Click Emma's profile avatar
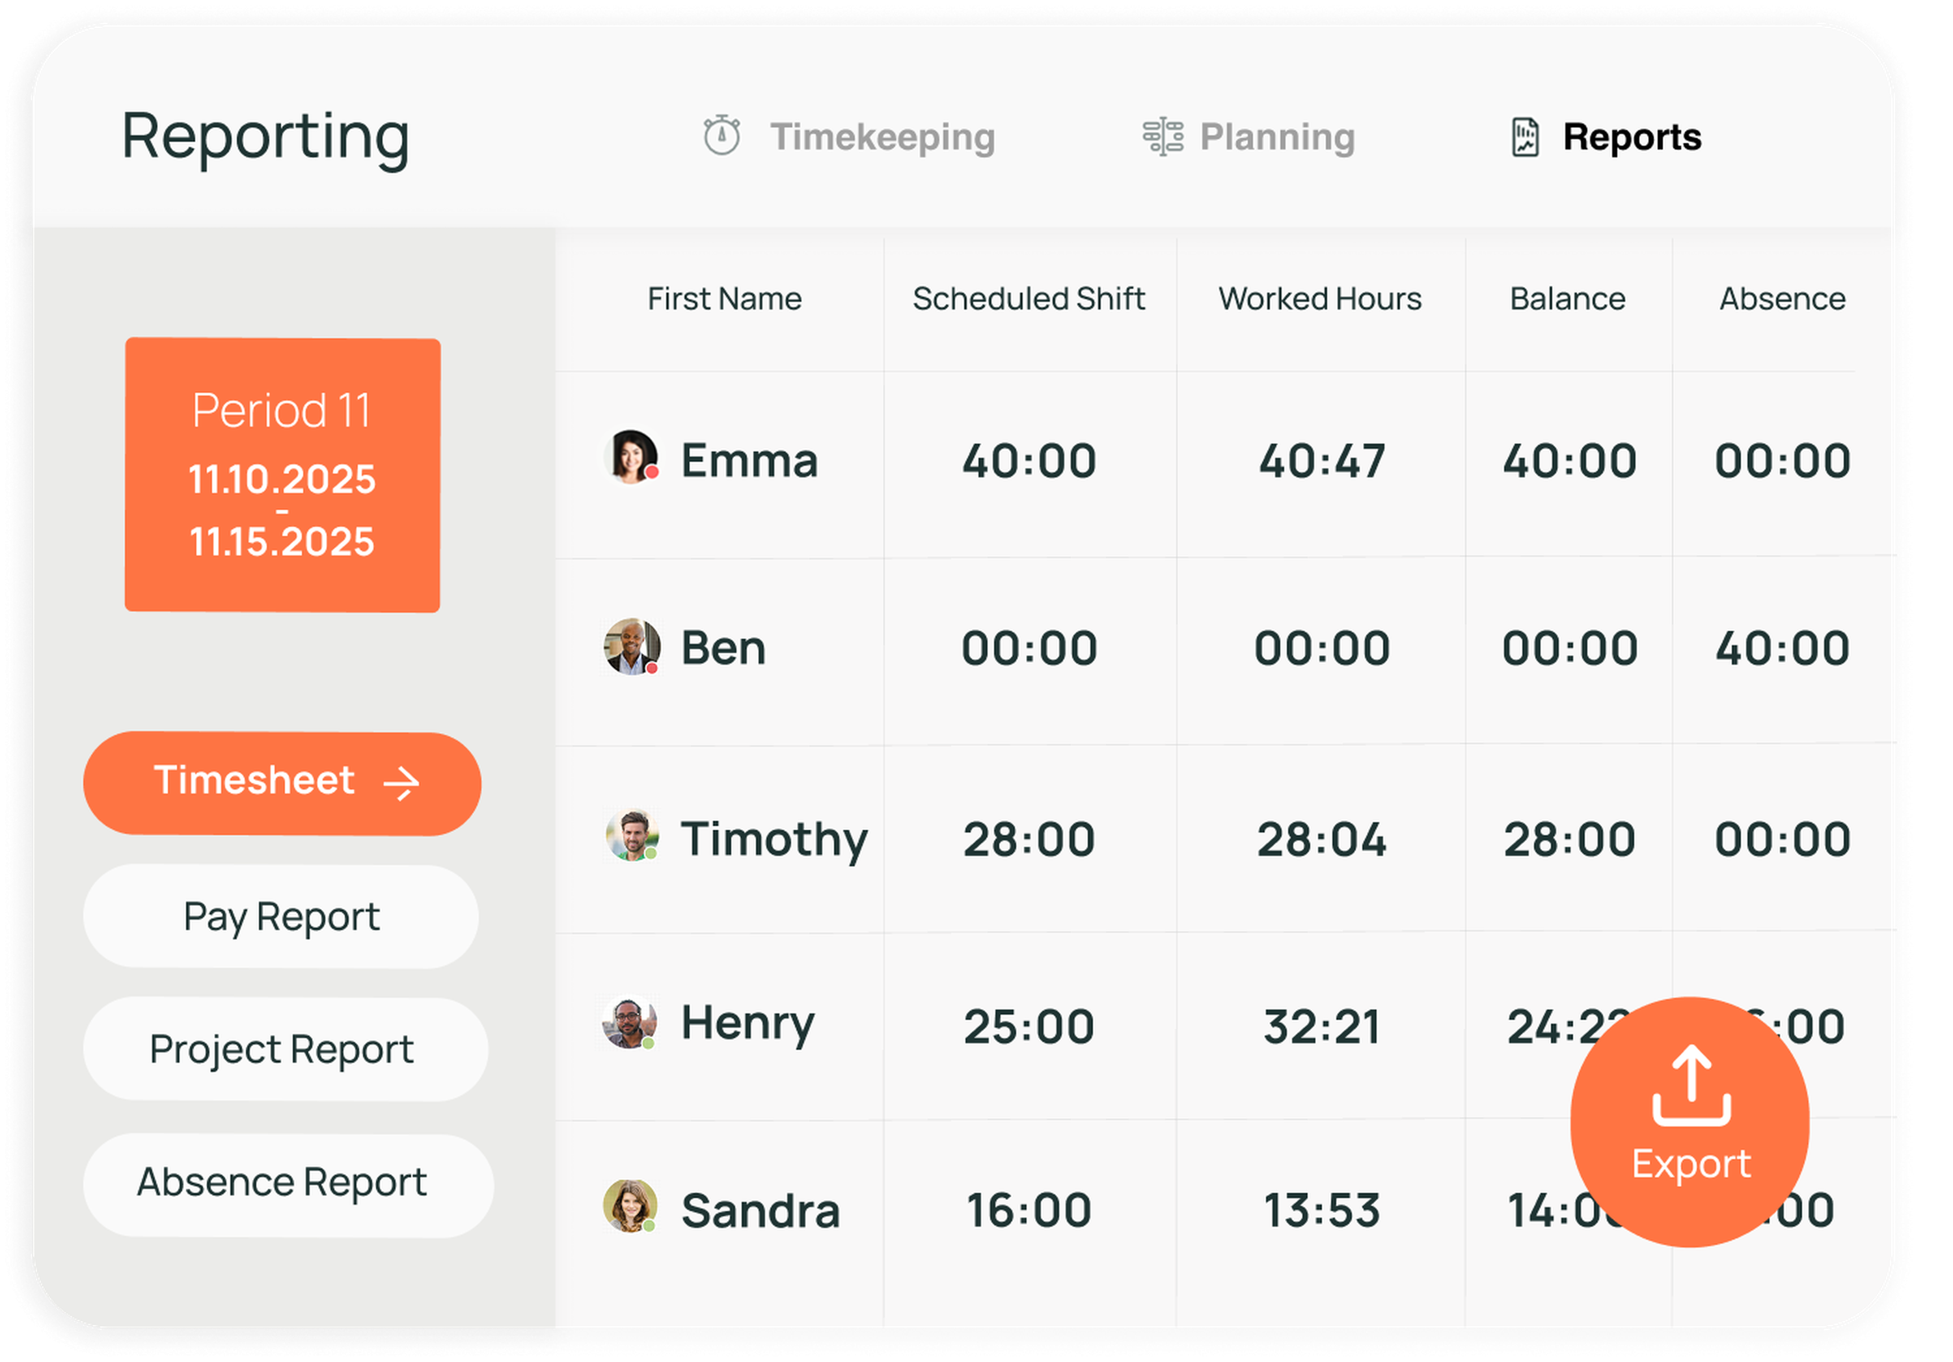The image size is (1953, 1362). click(630, 457)
